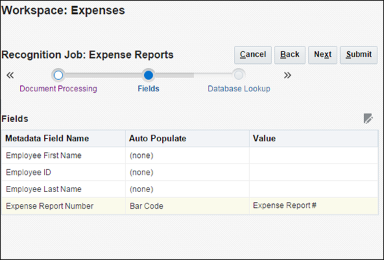Sort by Metadata Field Name column header
This screenshot has height=260, width=384.
(x=64, y=139)
